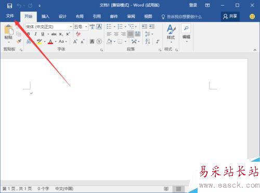
Task: Click the enclosed character 字 icon
Action: (x=99, y=41)
